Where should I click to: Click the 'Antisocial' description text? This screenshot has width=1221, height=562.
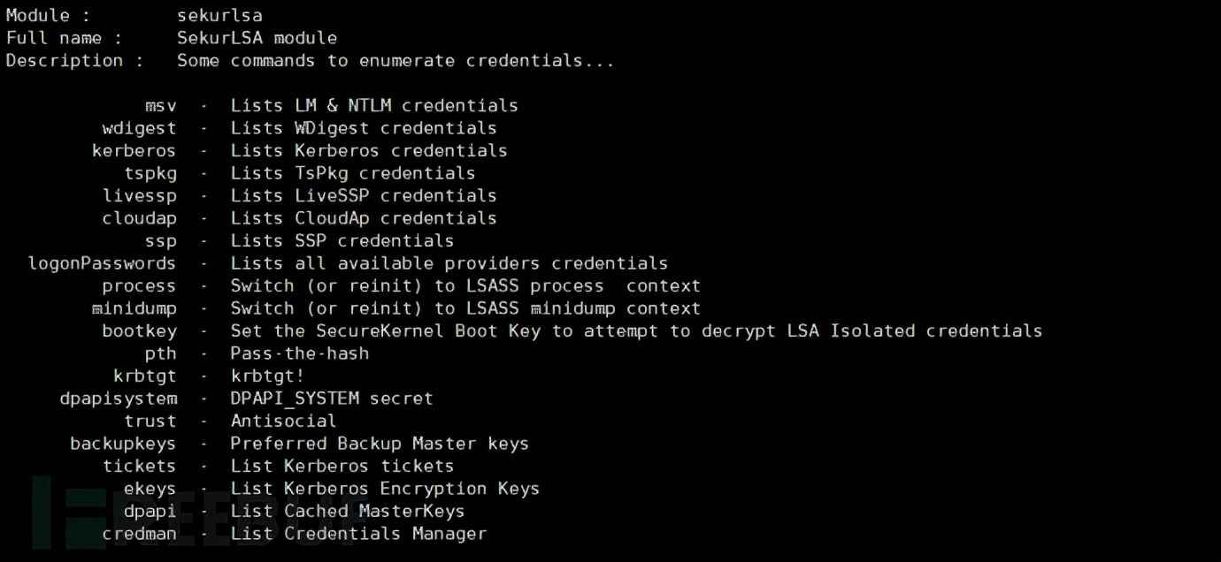pyautogui.click(x=283, y=421)
